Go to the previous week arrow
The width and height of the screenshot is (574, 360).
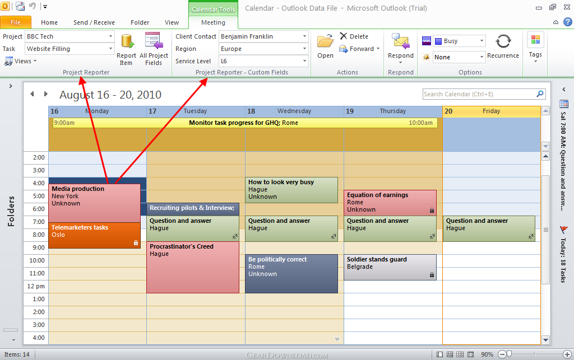click(32, 94)
